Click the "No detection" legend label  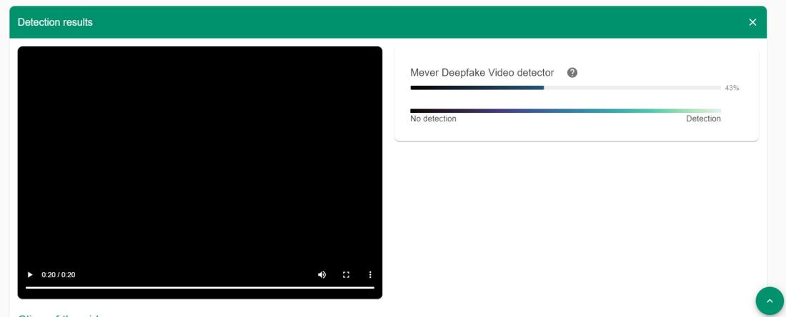(x=433, y=119)
